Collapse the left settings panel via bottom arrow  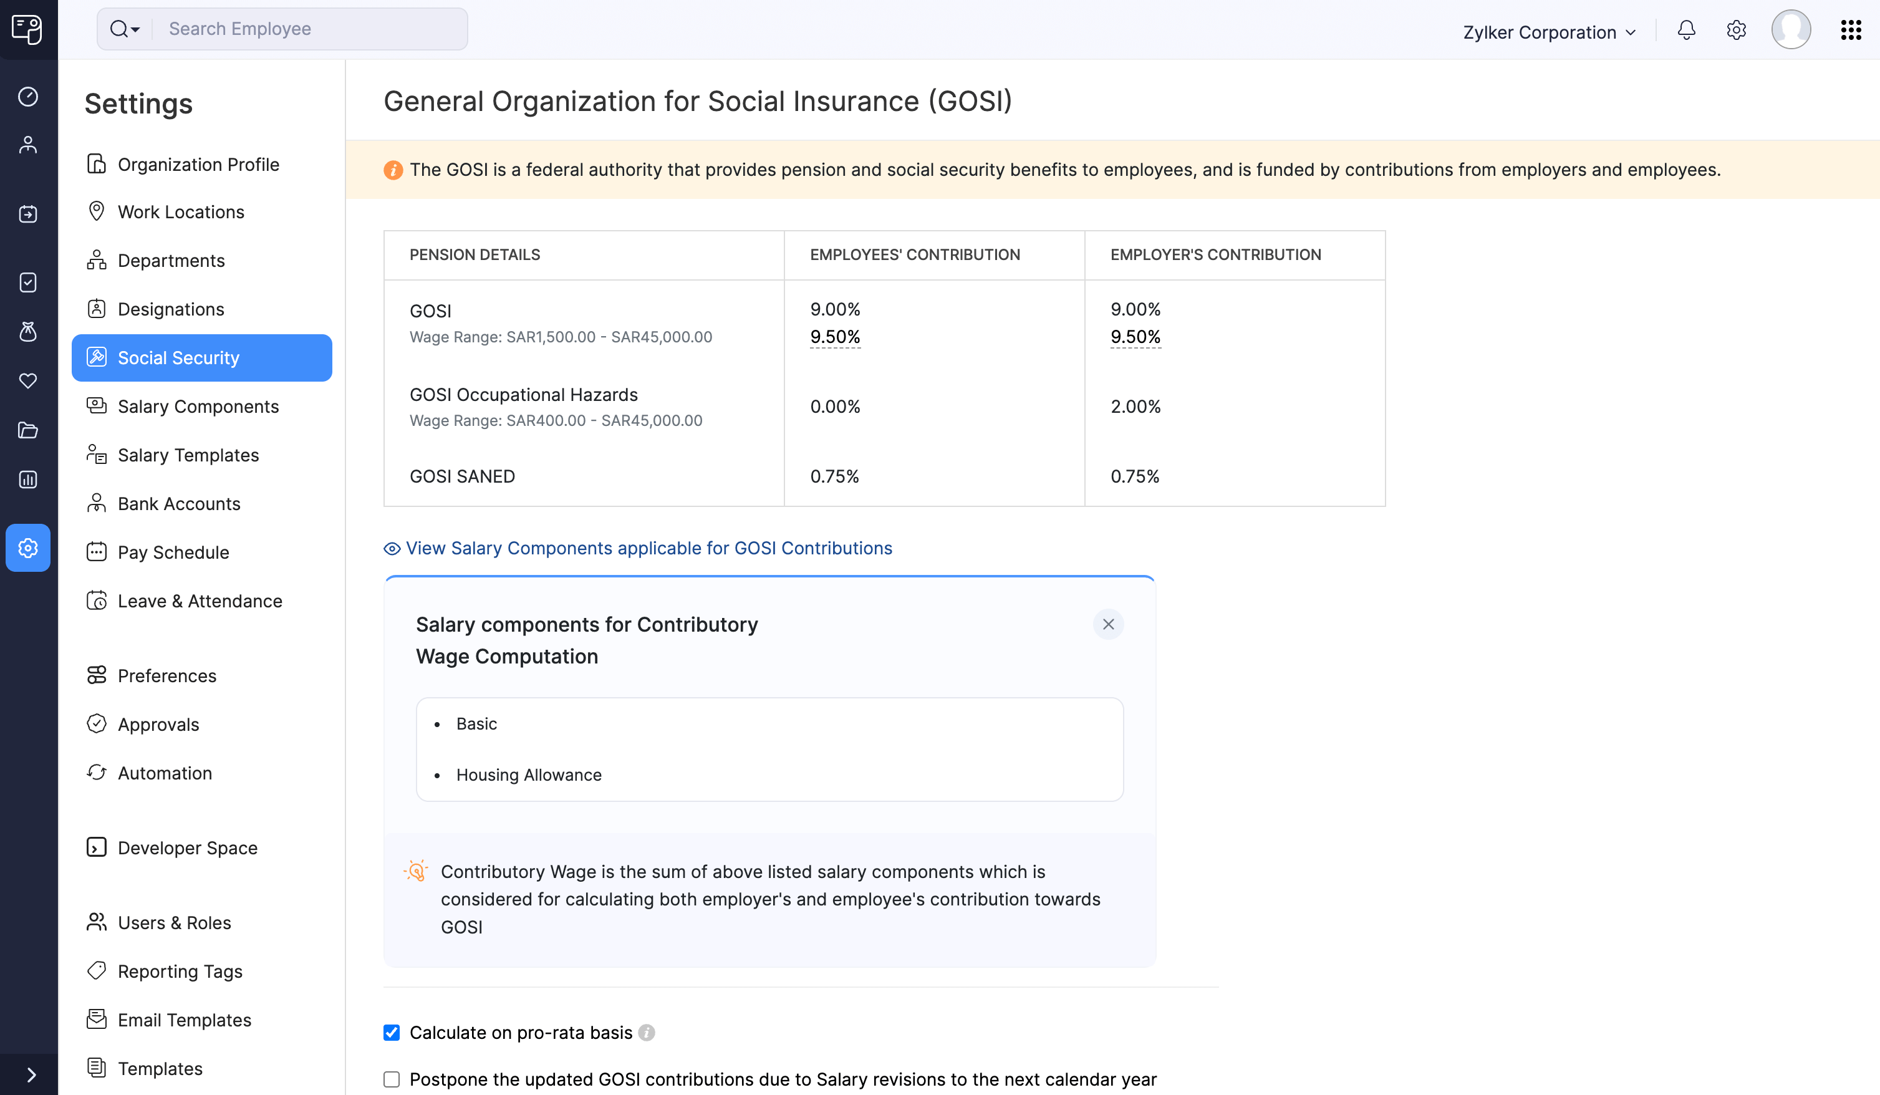(30, 1074)
